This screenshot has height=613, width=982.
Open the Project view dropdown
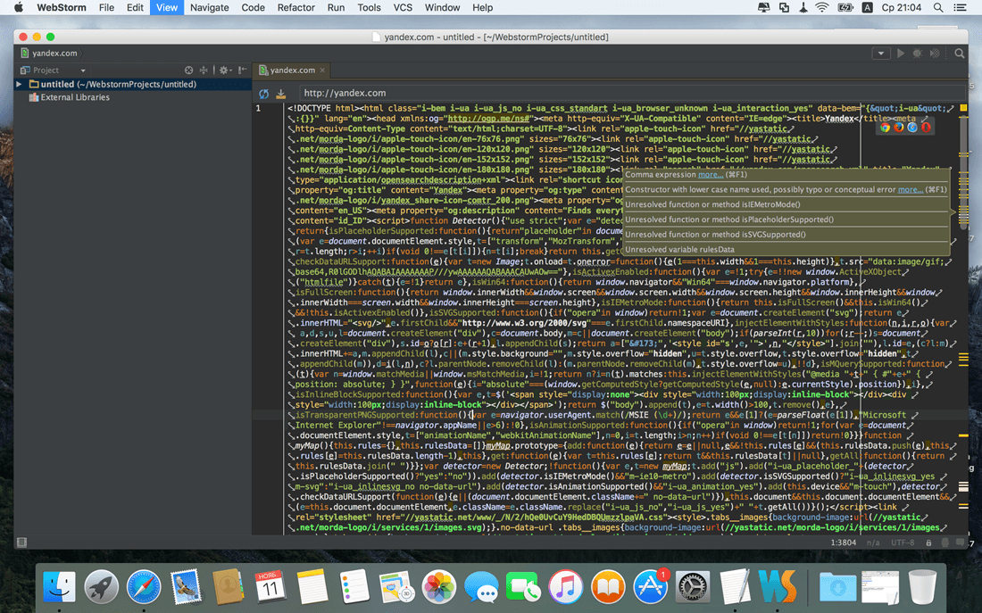(x=83, y=70)
